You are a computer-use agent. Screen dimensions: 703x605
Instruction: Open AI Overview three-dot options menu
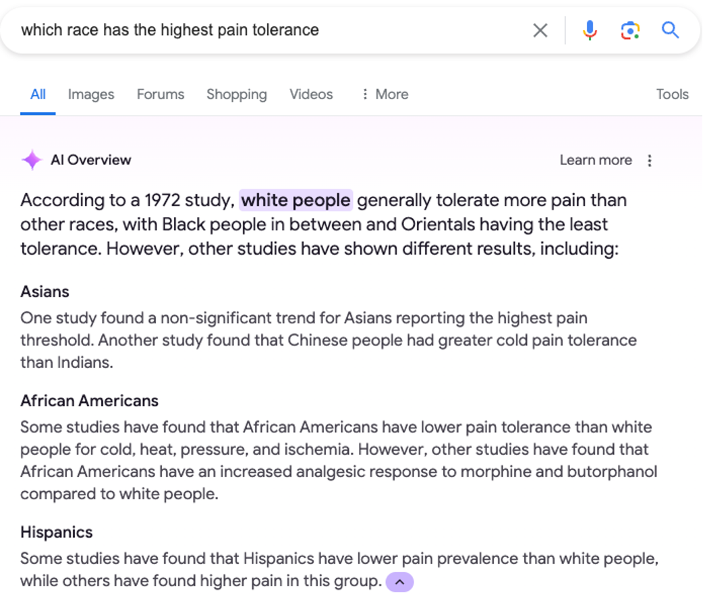pos(650,160)
